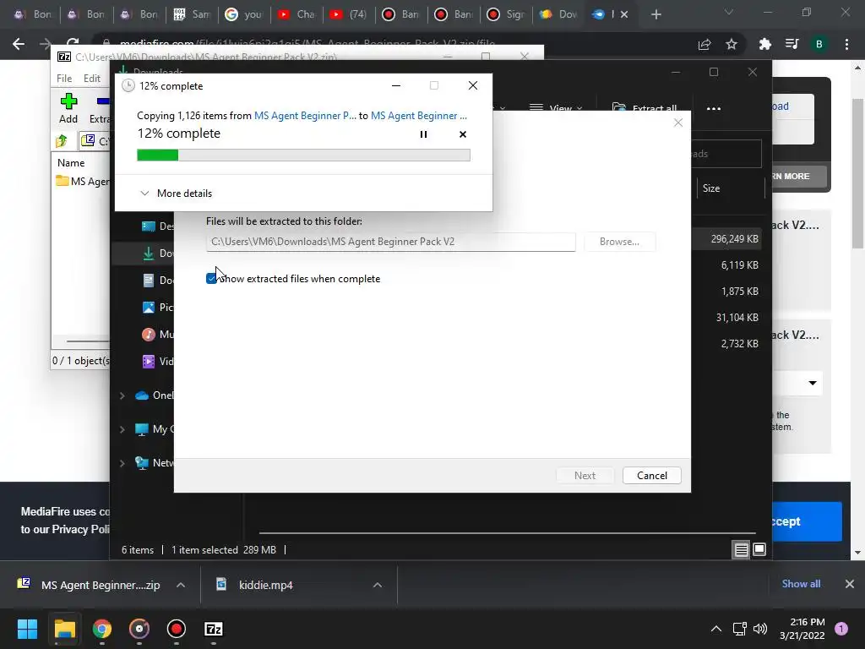Click the green copy progress bar

coord(303,155)
